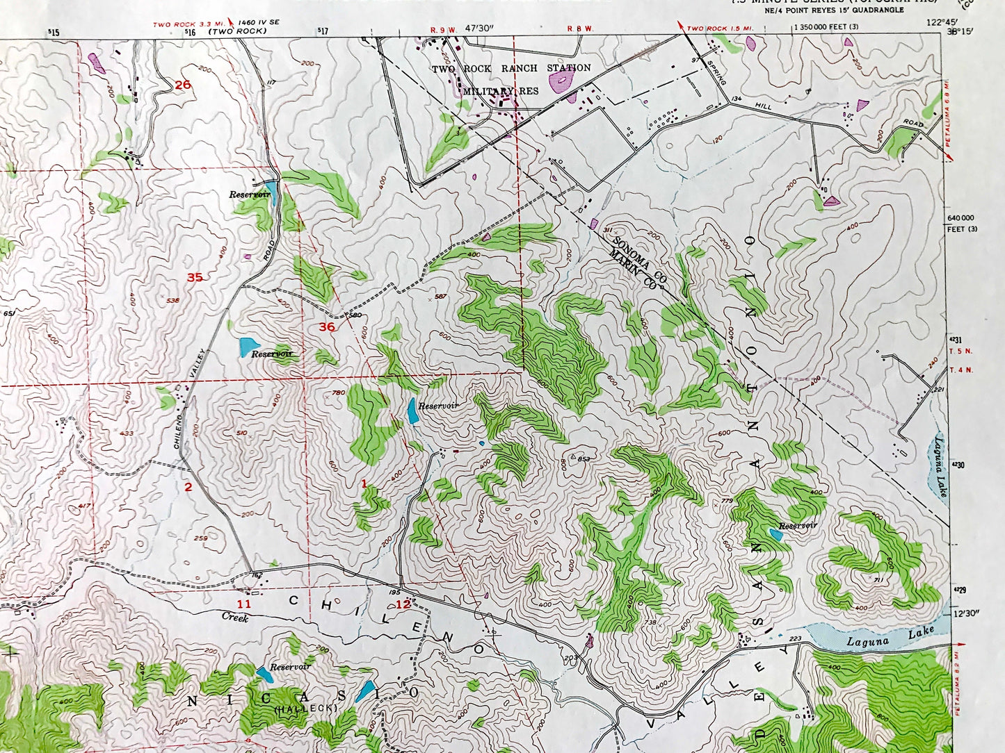This screenshot has width=1005, height=753.
Task: Click the red section number 11
Action: [243, 603]
